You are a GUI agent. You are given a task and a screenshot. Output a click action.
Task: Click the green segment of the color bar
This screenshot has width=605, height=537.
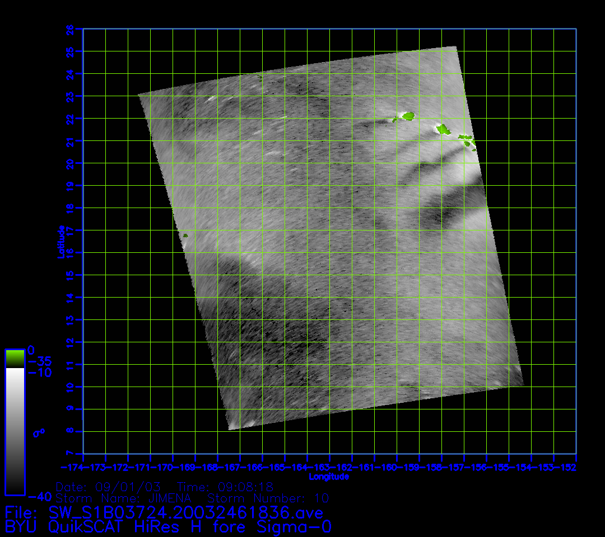click(x=15, y=358)
